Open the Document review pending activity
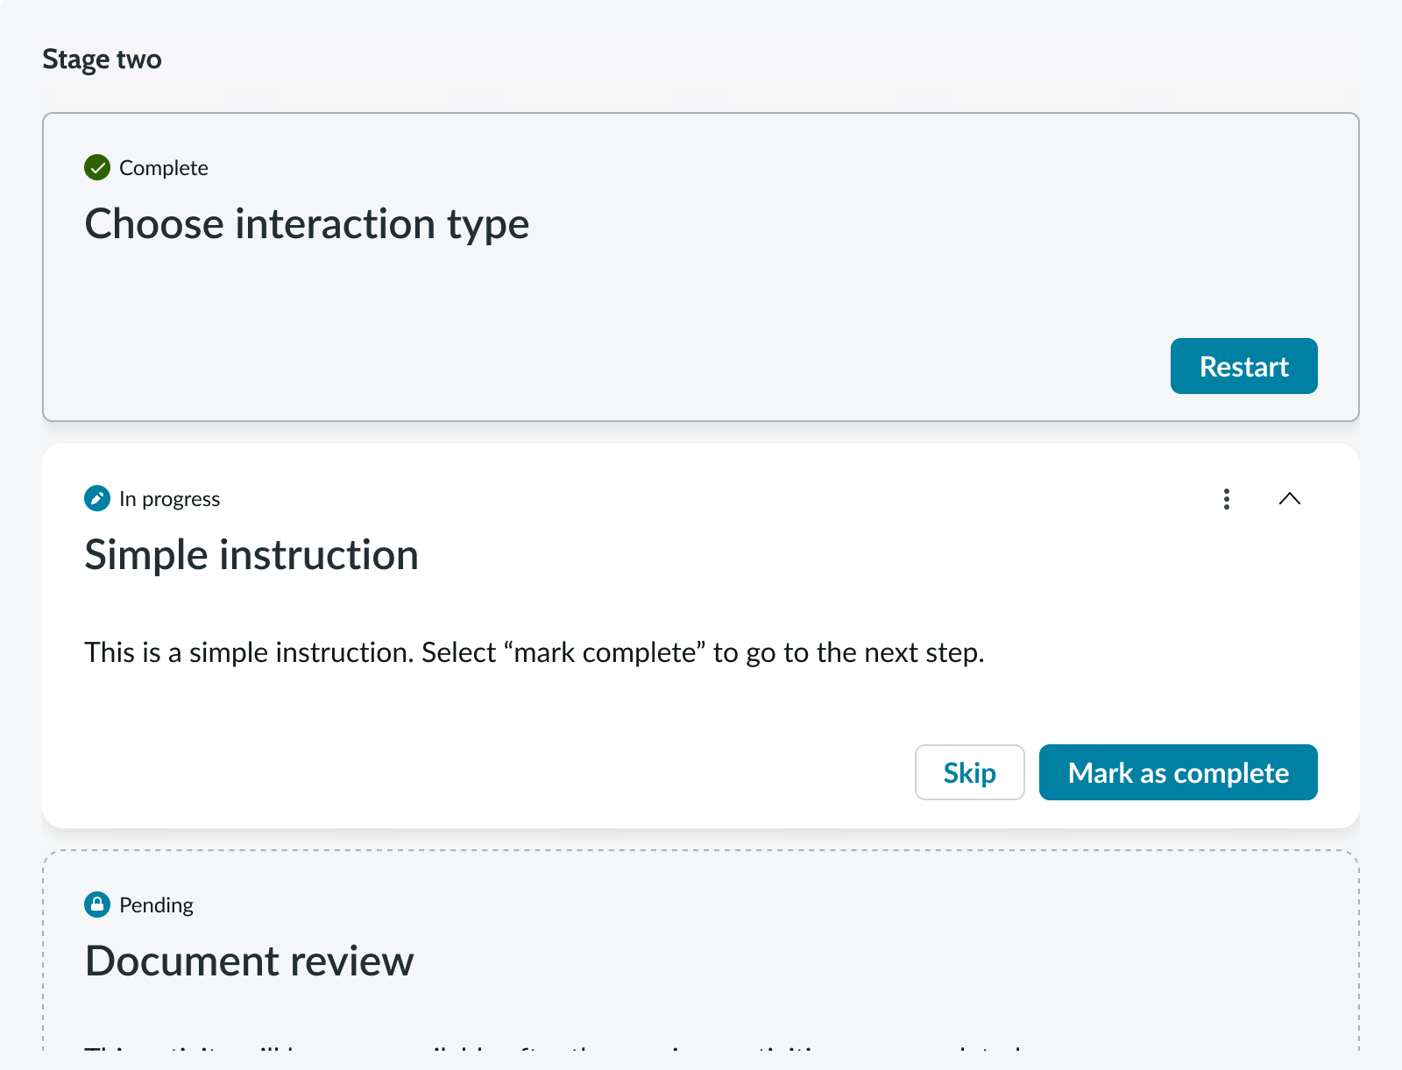1402x1070 pixels. coord(249,961)
